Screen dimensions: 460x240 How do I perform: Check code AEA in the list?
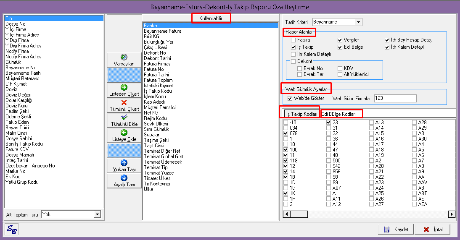pyautogui.click(x=414, y=204)
